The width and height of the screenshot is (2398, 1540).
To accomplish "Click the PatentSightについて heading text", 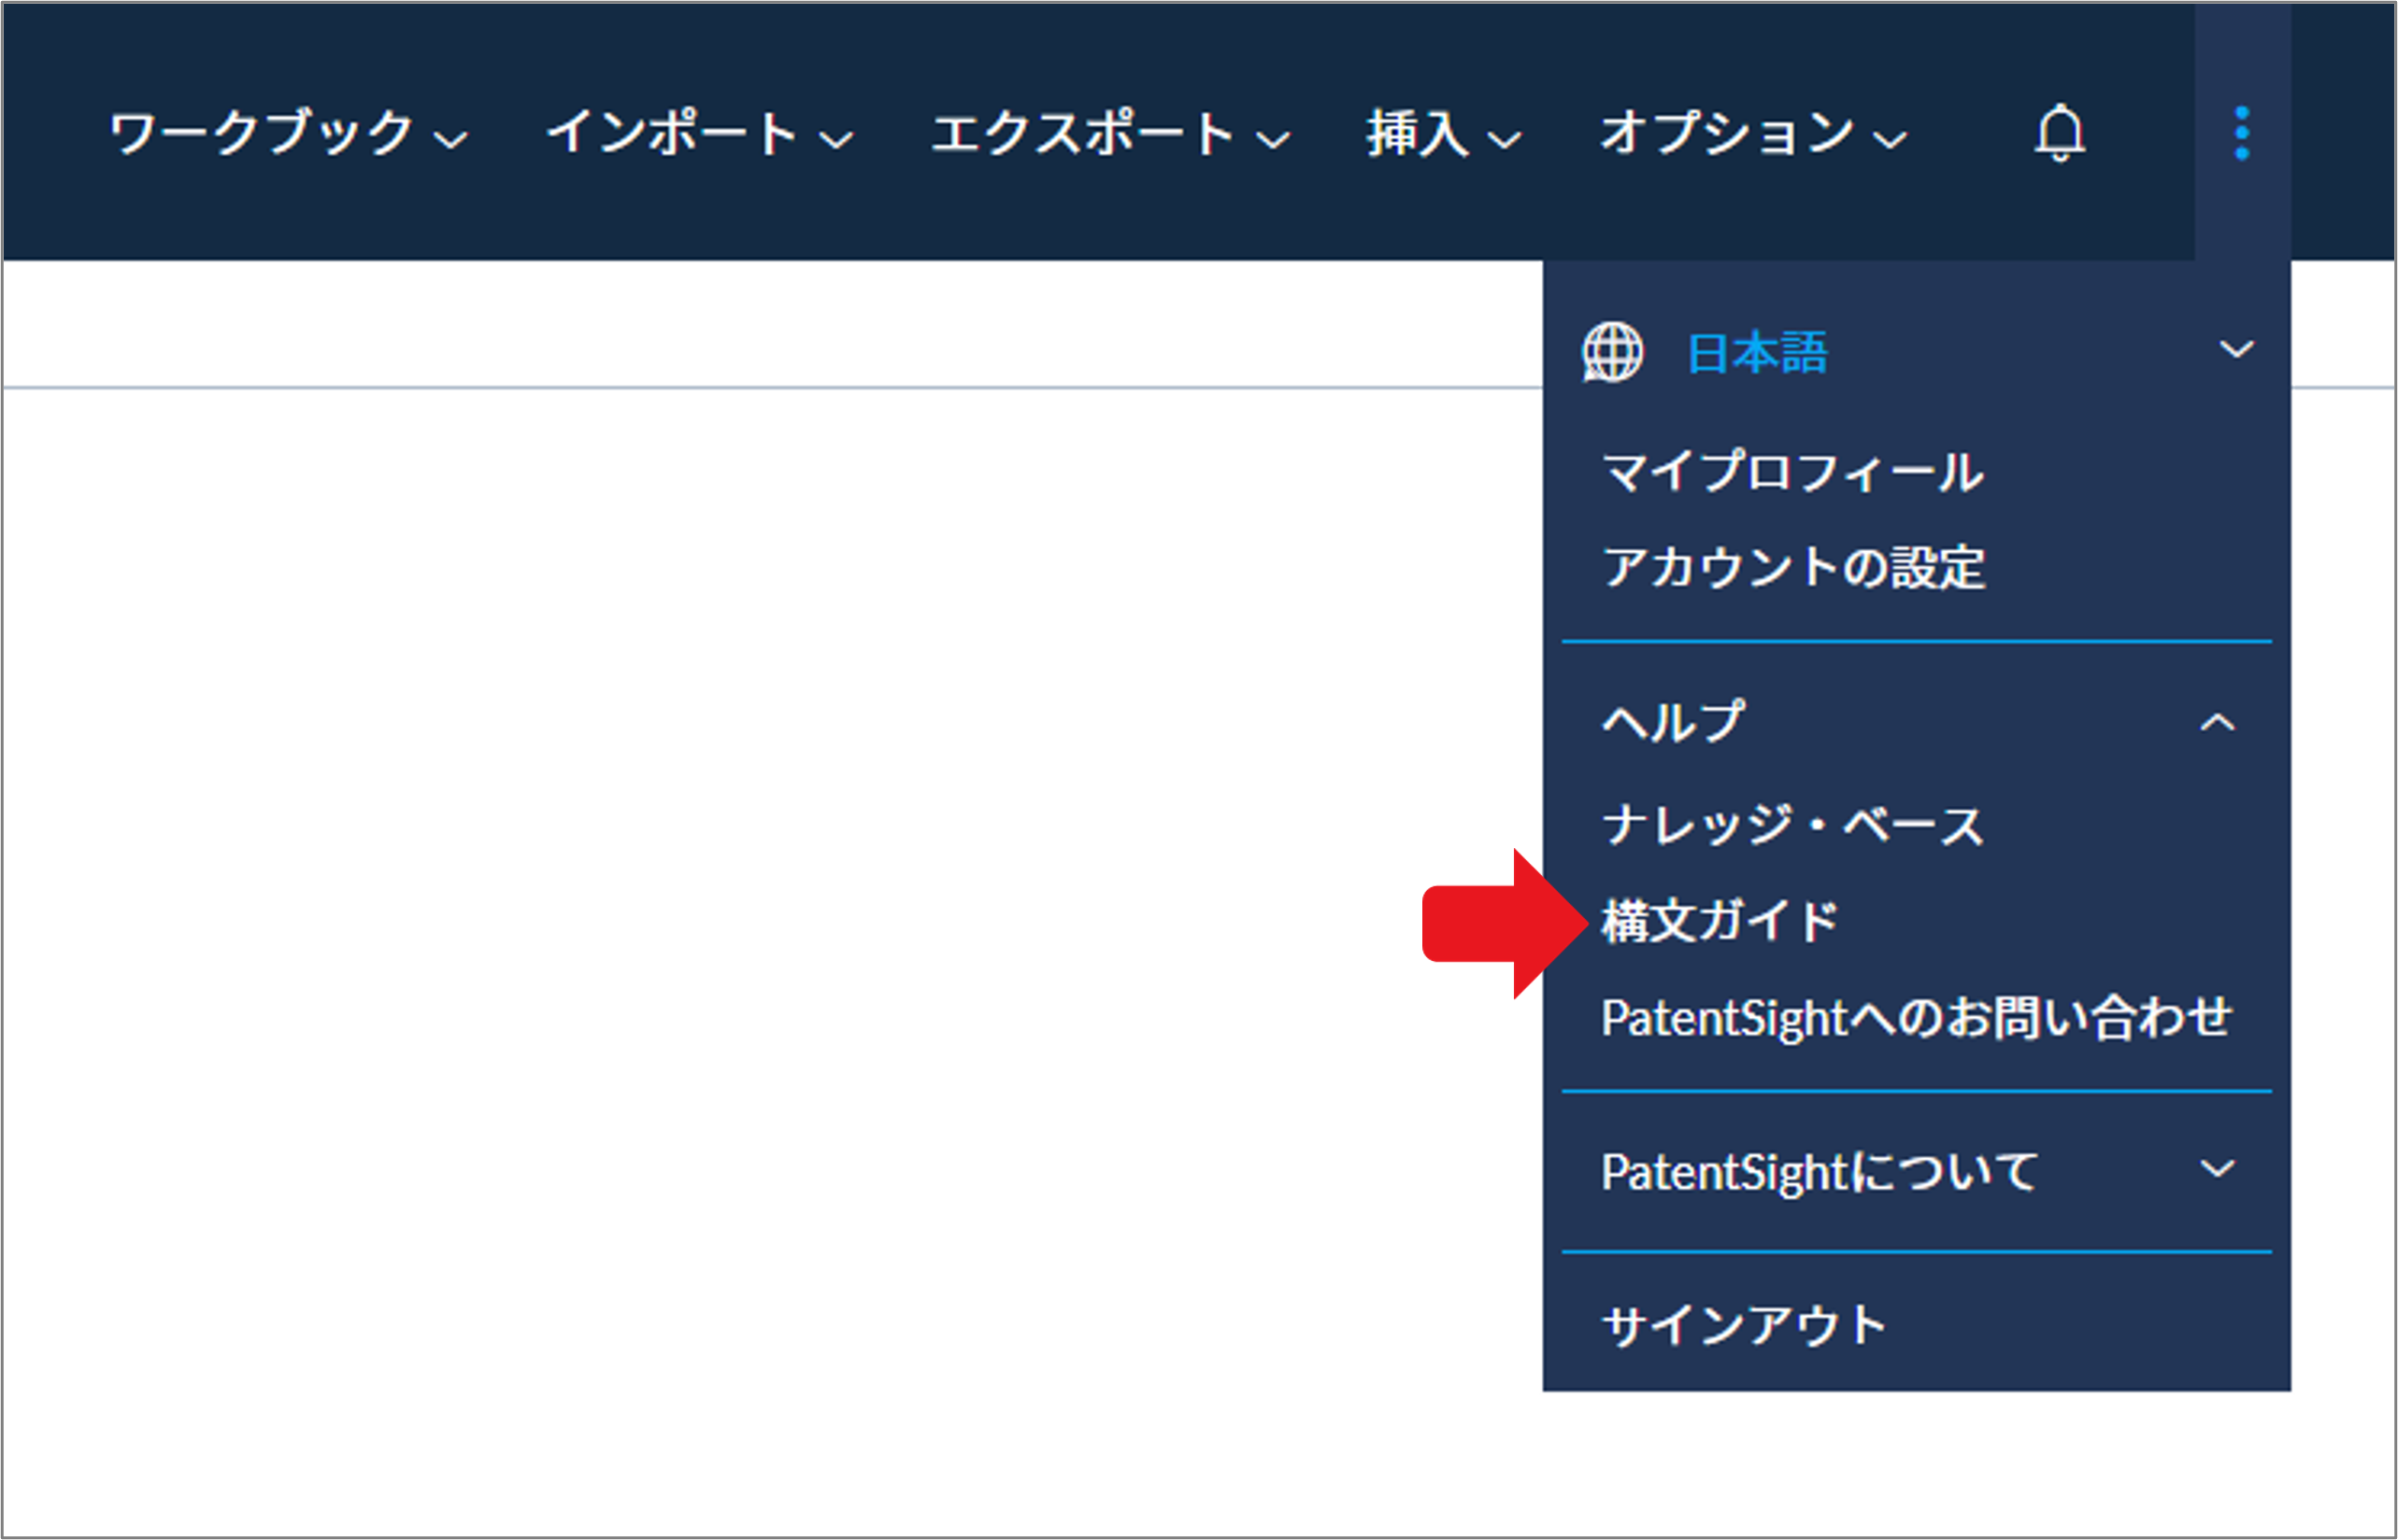I will coord(1818,1172).
